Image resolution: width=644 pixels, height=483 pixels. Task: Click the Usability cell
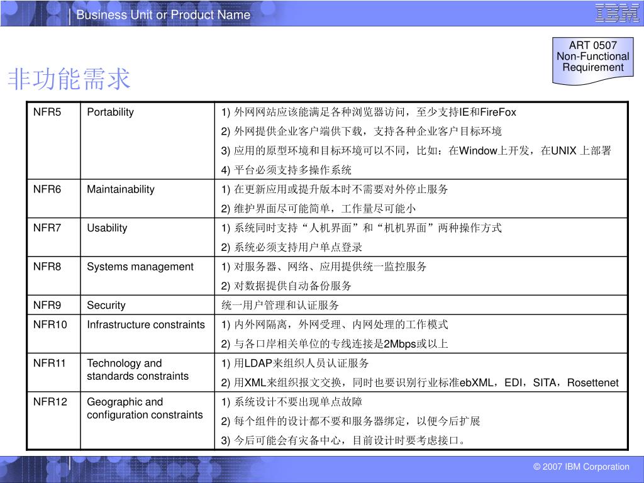click(147, 237)
